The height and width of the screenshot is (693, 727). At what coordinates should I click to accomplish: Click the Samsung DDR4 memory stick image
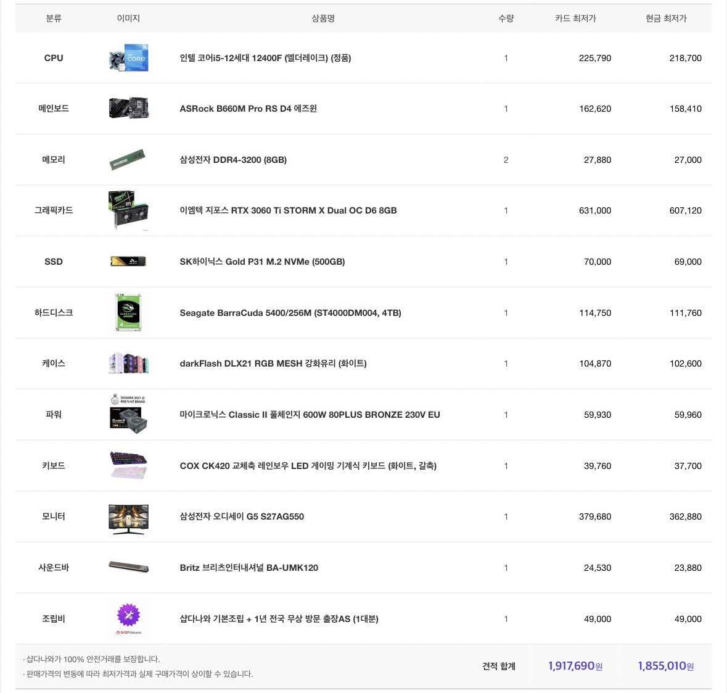coord(128,160)
